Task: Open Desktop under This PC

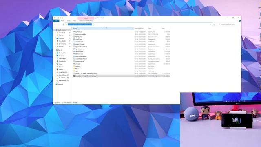Action: coord(61,56)
